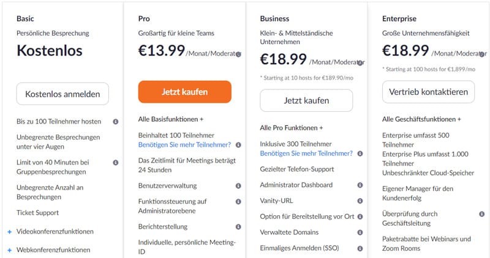Click info icon by Option für Bereitstellung vor Ort
Image resolution: width=490 pixels, height=258 pixels.
[x=360, y=216]
